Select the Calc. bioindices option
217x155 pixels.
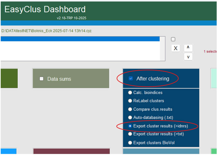(130, 93)
